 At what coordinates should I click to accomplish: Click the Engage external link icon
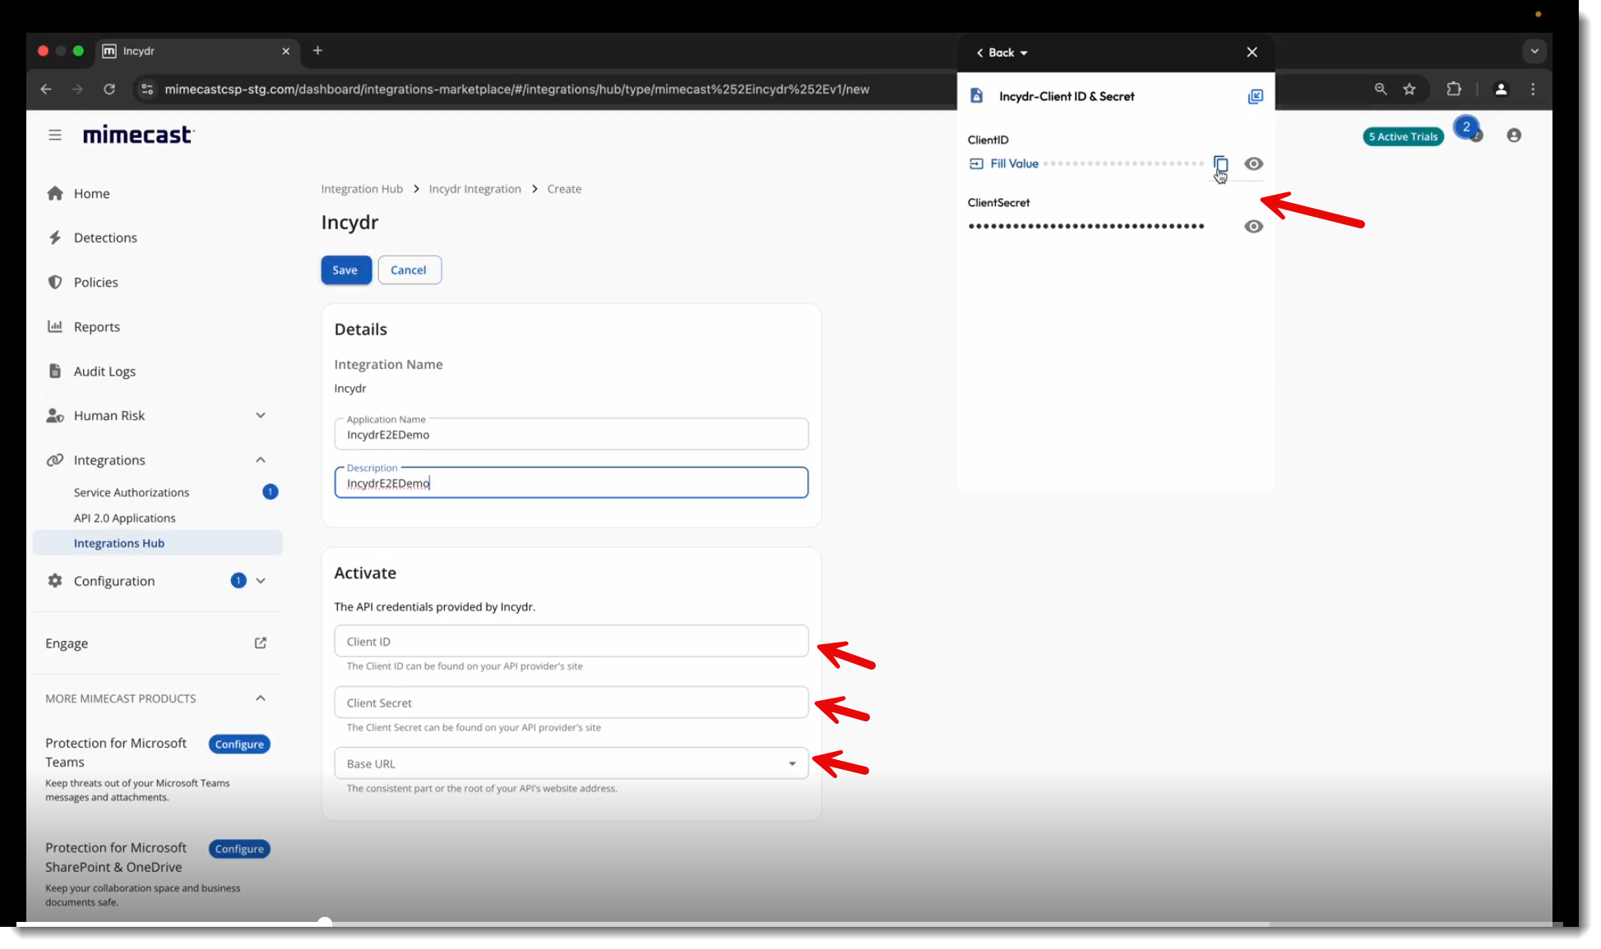pos(261,643)
